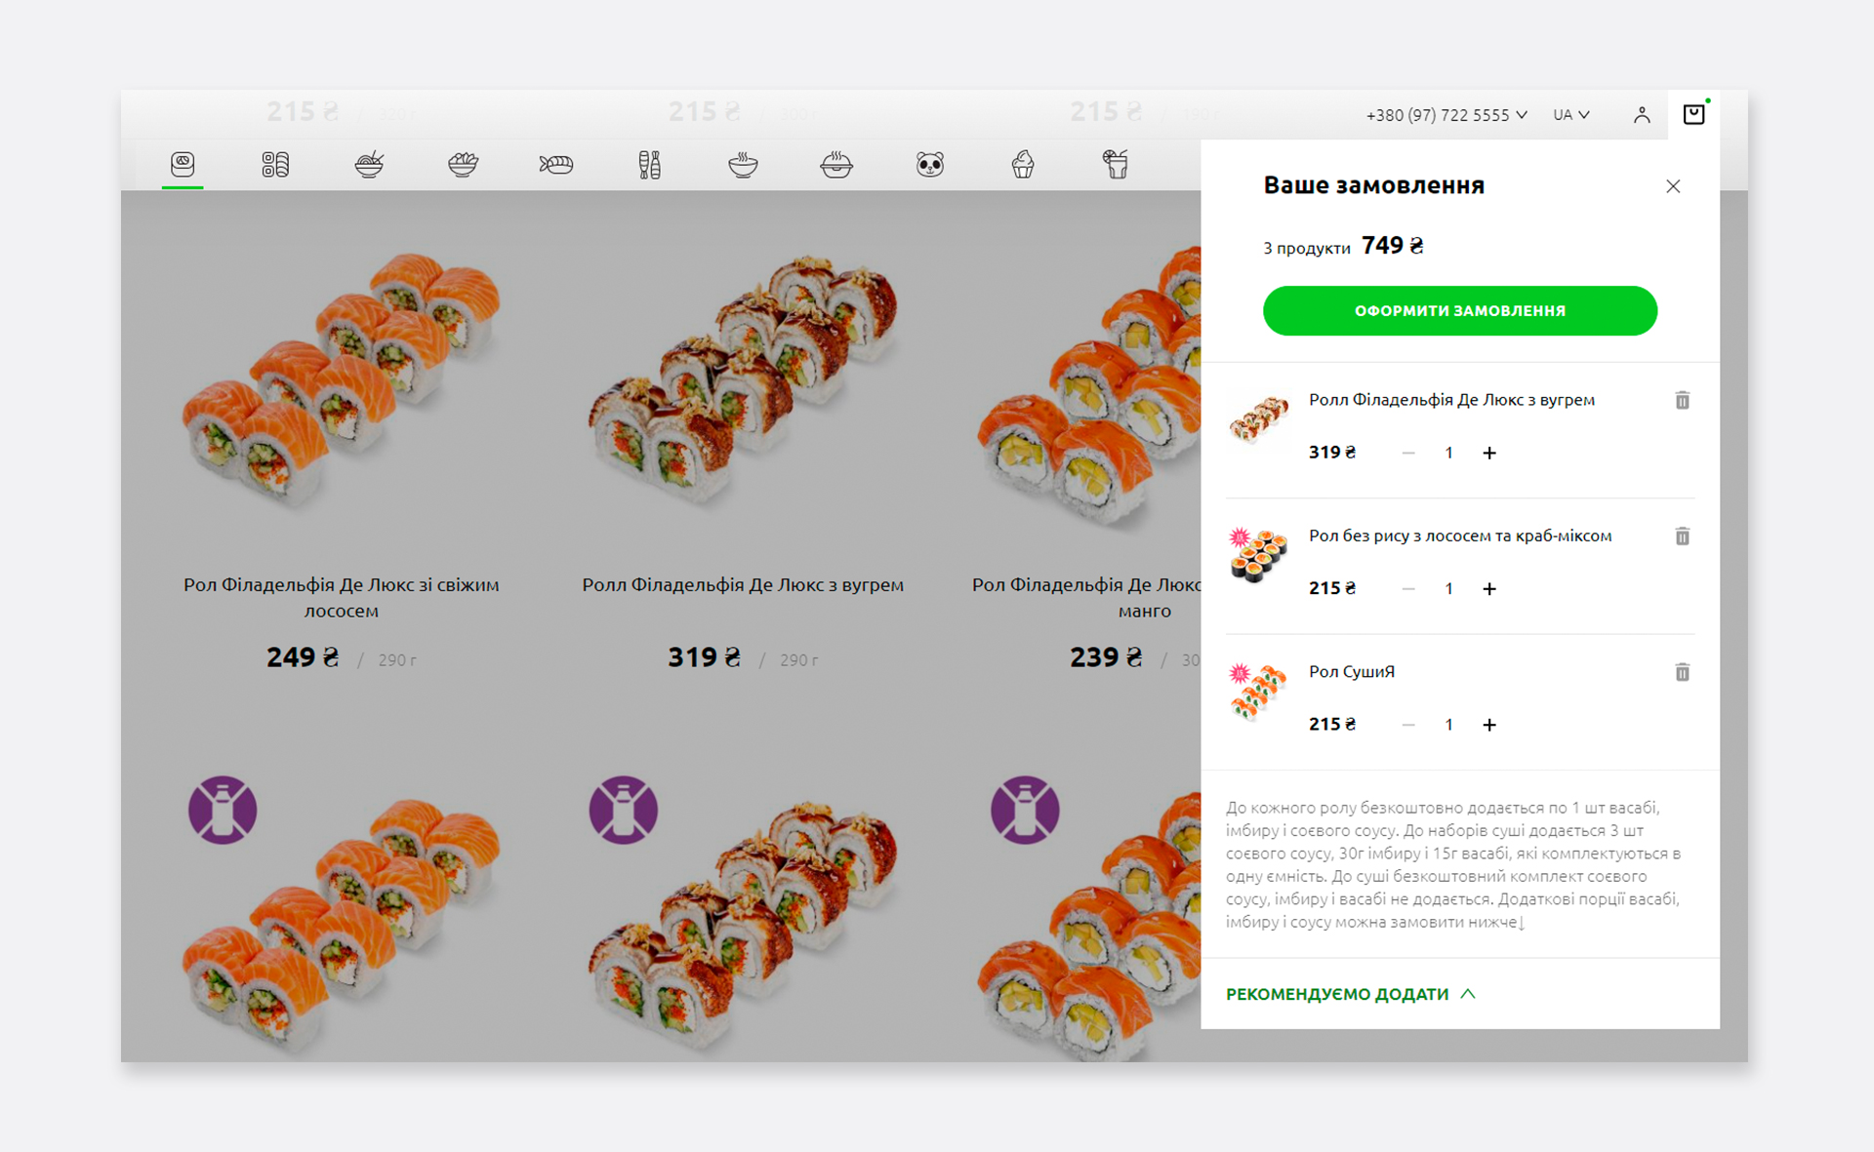Open the noodles category icon
Viewport: 1874px width, 1152px height.
[369, 164]
